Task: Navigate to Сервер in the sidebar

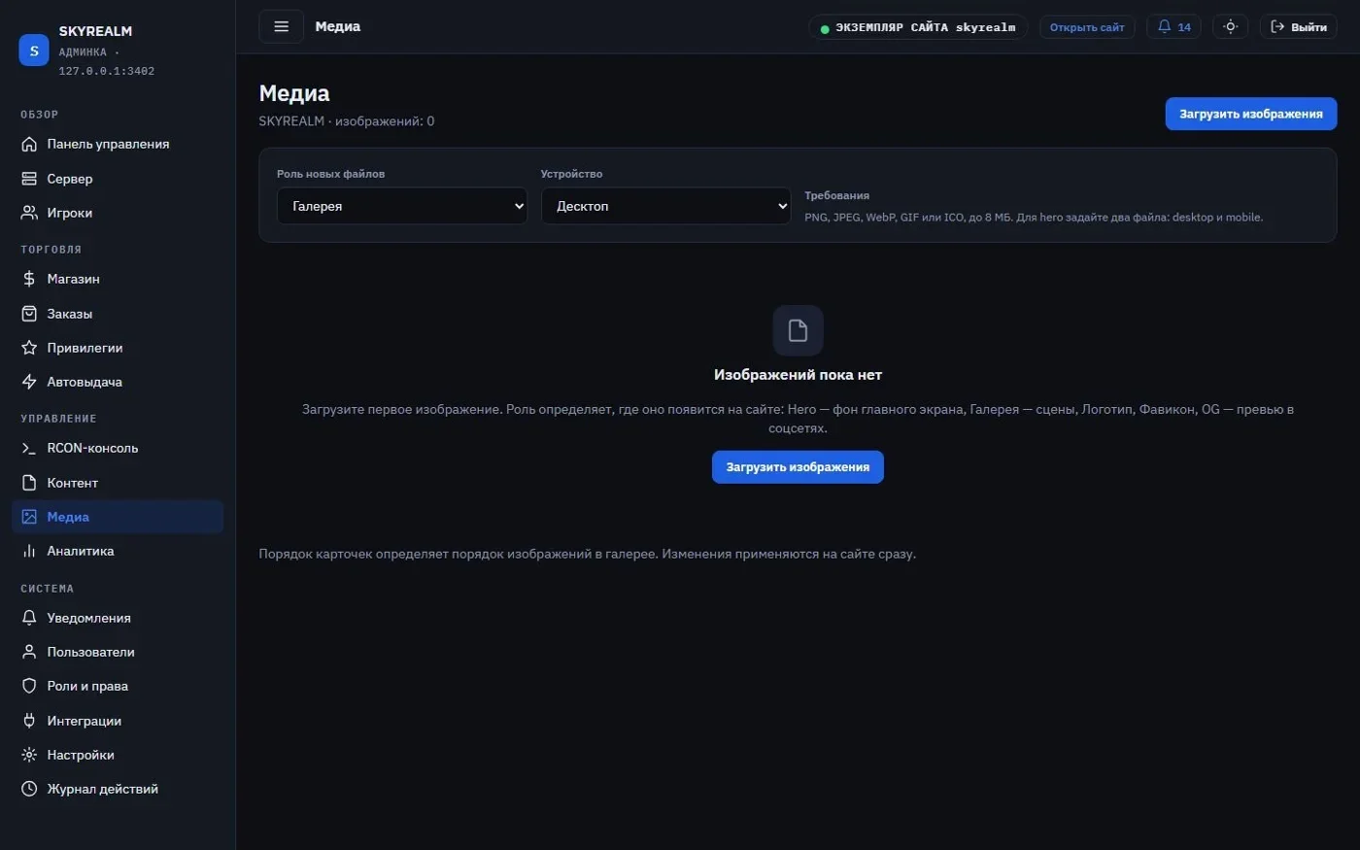Action: coord(118,179)
